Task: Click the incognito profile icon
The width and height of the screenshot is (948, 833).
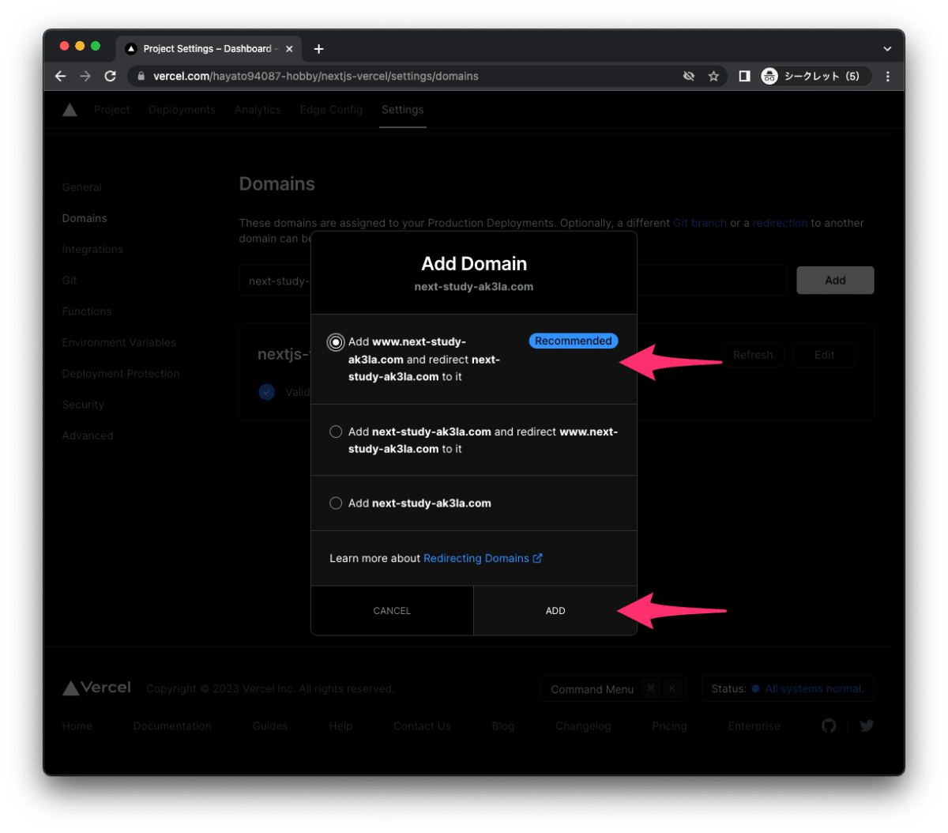Action: click(769, 76)
